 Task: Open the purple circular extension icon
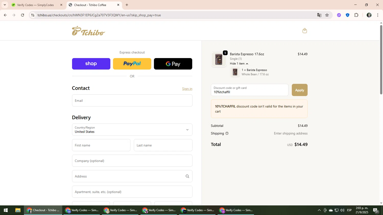339,15
